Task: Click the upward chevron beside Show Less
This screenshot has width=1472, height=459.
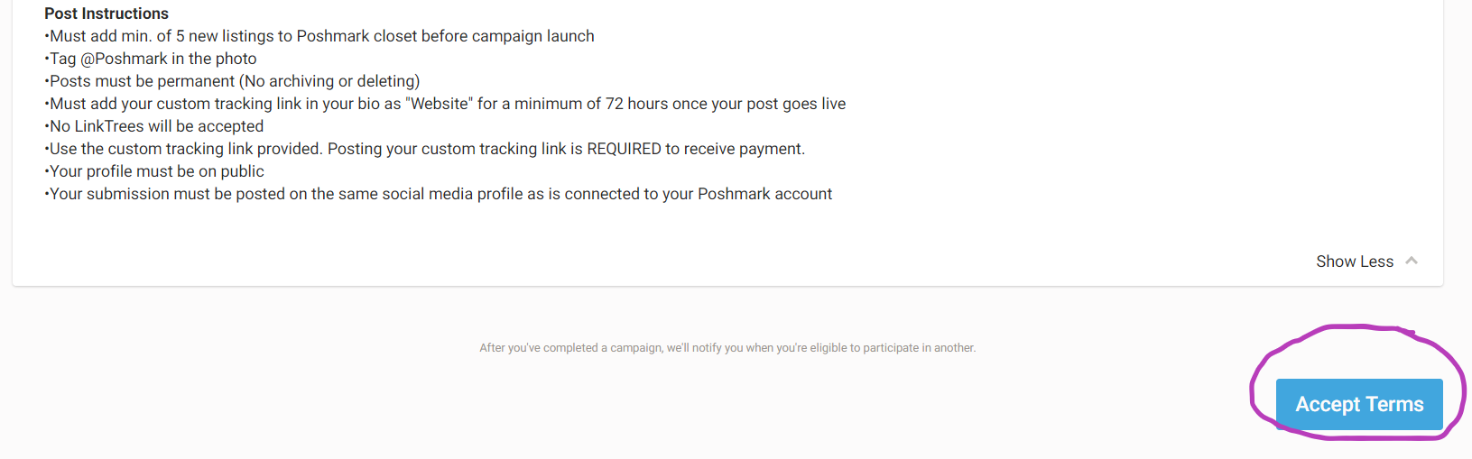Action: pyautogui.click(x=1412, y=261)
